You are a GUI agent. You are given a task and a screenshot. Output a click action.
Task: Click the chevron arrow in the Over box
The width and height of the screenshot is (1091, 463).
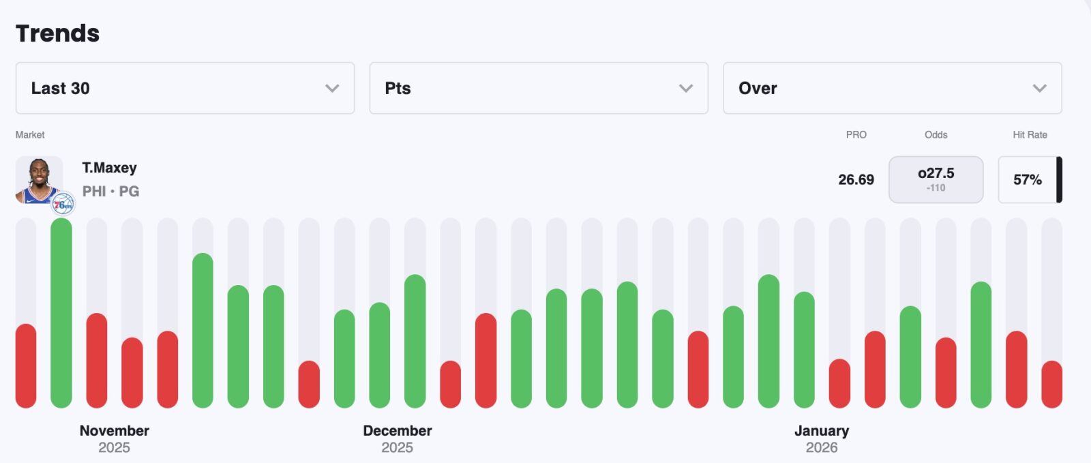(1039, 88)
